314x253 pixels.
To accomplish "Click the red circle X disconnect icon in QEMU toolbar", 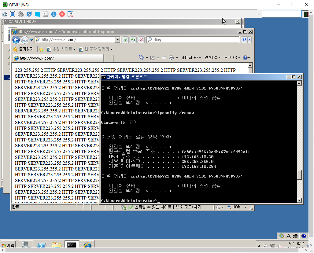I will coord(62,14).
